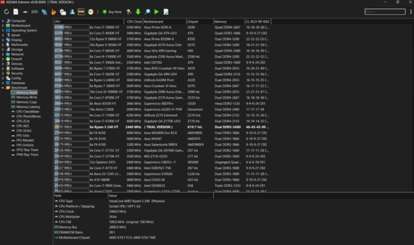The height and width of the screenshot is (245, 414).
Task: Open the OSD panel icon
Action: (81, 12)
